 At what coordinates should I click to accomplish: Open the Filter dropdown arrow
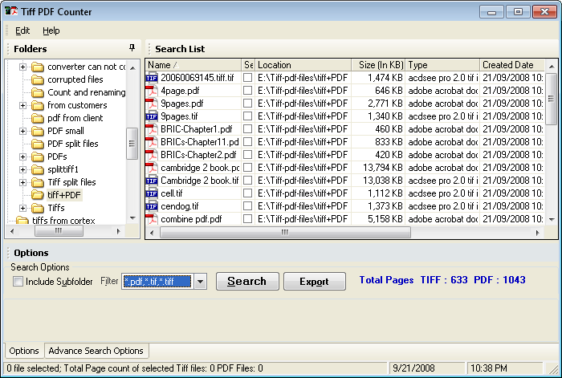pos(200,282)
